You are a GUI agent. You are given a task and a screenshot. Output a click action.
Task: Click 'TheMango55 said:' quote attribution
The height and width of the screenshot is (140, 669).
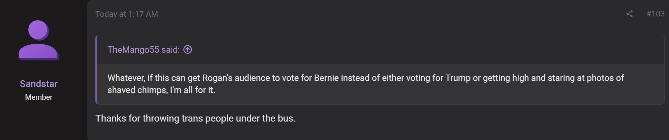(x=144, y=50)
